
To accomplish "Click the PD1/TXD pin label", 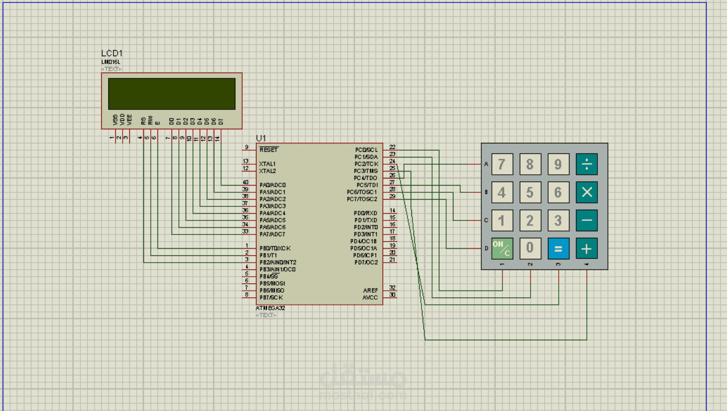I will point(366,220).
